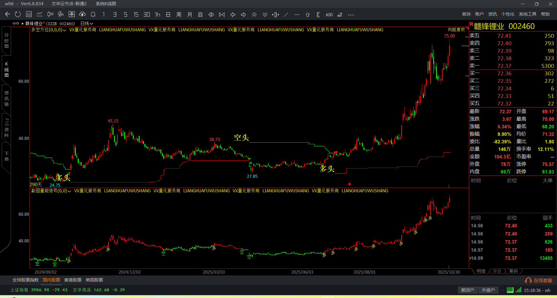Click the online support headset icon
The height and width of the screenshot is (298, 557).
click(528, 280)
